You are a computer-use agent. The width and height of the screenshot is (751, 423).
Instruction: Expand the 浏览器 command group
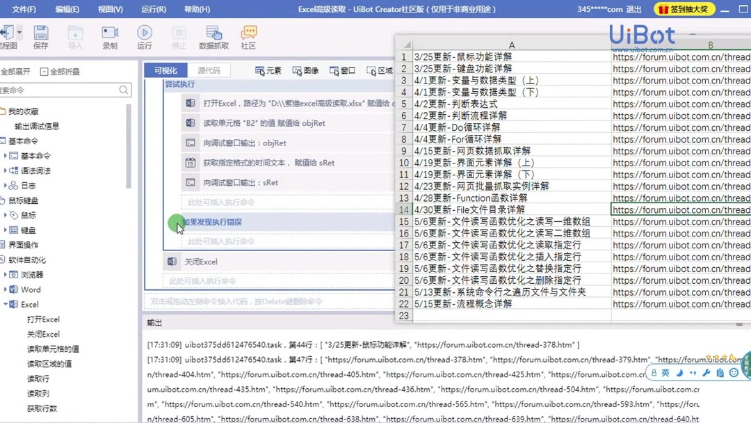(6, 274)
